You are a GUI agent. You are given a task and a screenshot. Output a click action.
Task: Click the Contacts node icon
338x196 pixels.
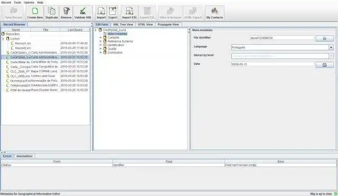[105, 37]
